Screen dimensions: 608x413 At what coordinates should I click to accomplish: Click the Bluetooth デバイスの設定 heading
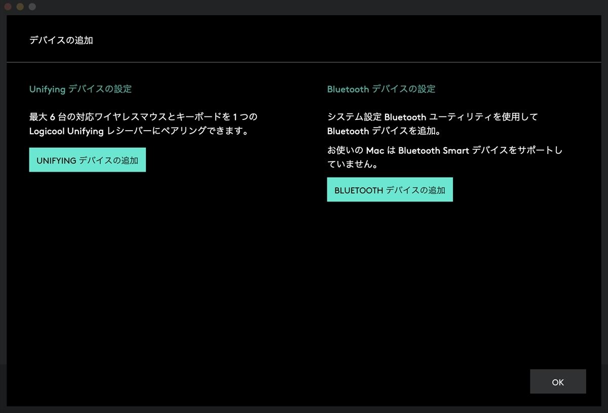[381, 89]
